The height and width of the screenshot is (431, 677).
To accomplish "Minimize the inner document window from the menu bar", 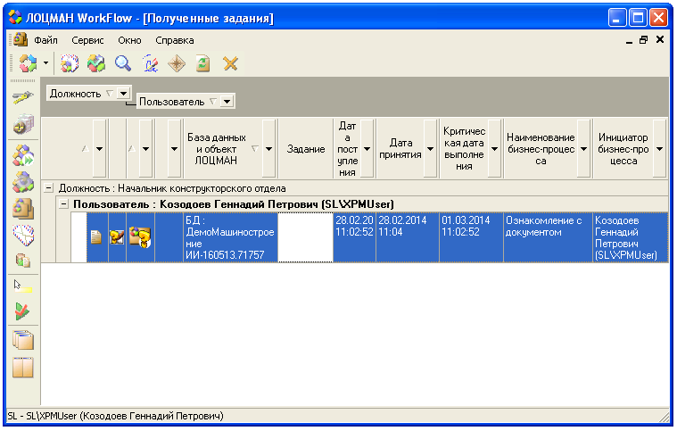I will [x=629, y=40].
